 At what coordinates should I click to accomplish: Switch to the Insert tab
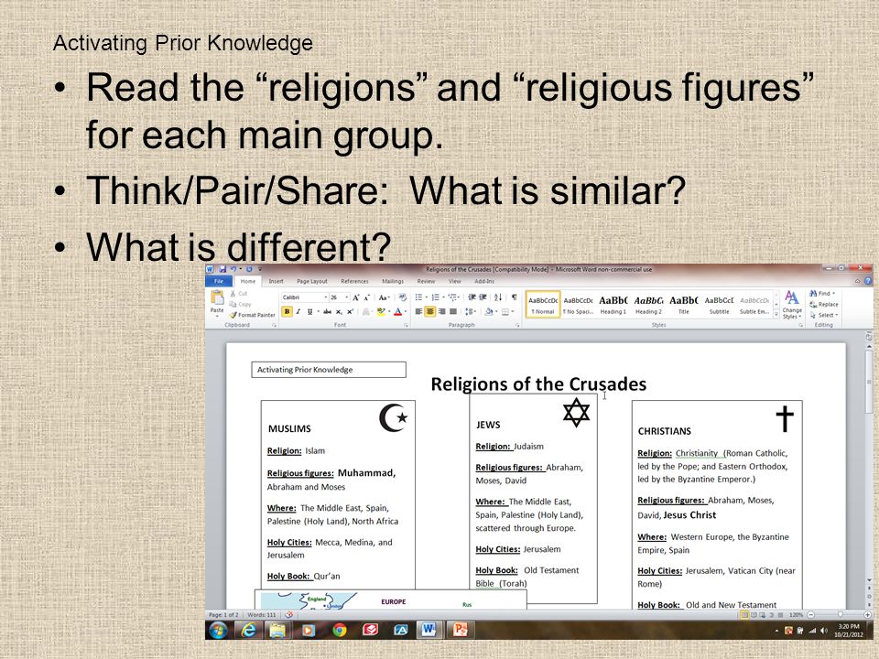pyautogui.click(x=276, y=281)
